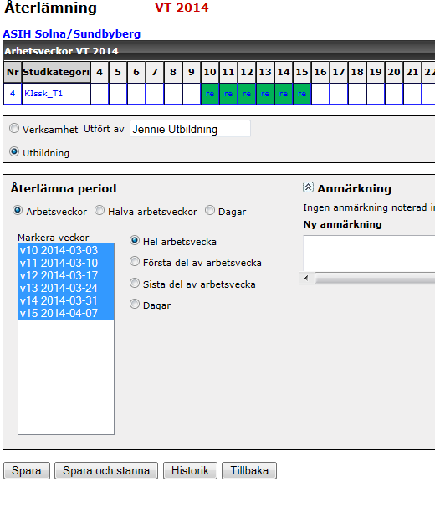Click the green 're' cell for week 10
Screen dimensions: 435x507
click(x=210, y=94)
